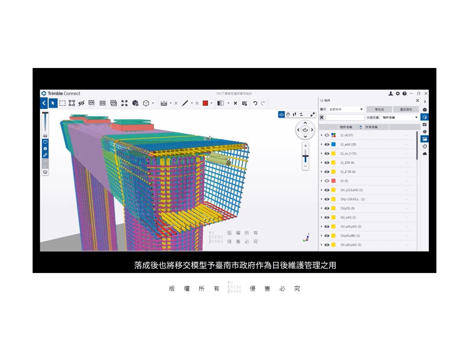Viewport: 469px width, 341px height.
Task: Click the Redo arrow
Action: coord(263,103)
